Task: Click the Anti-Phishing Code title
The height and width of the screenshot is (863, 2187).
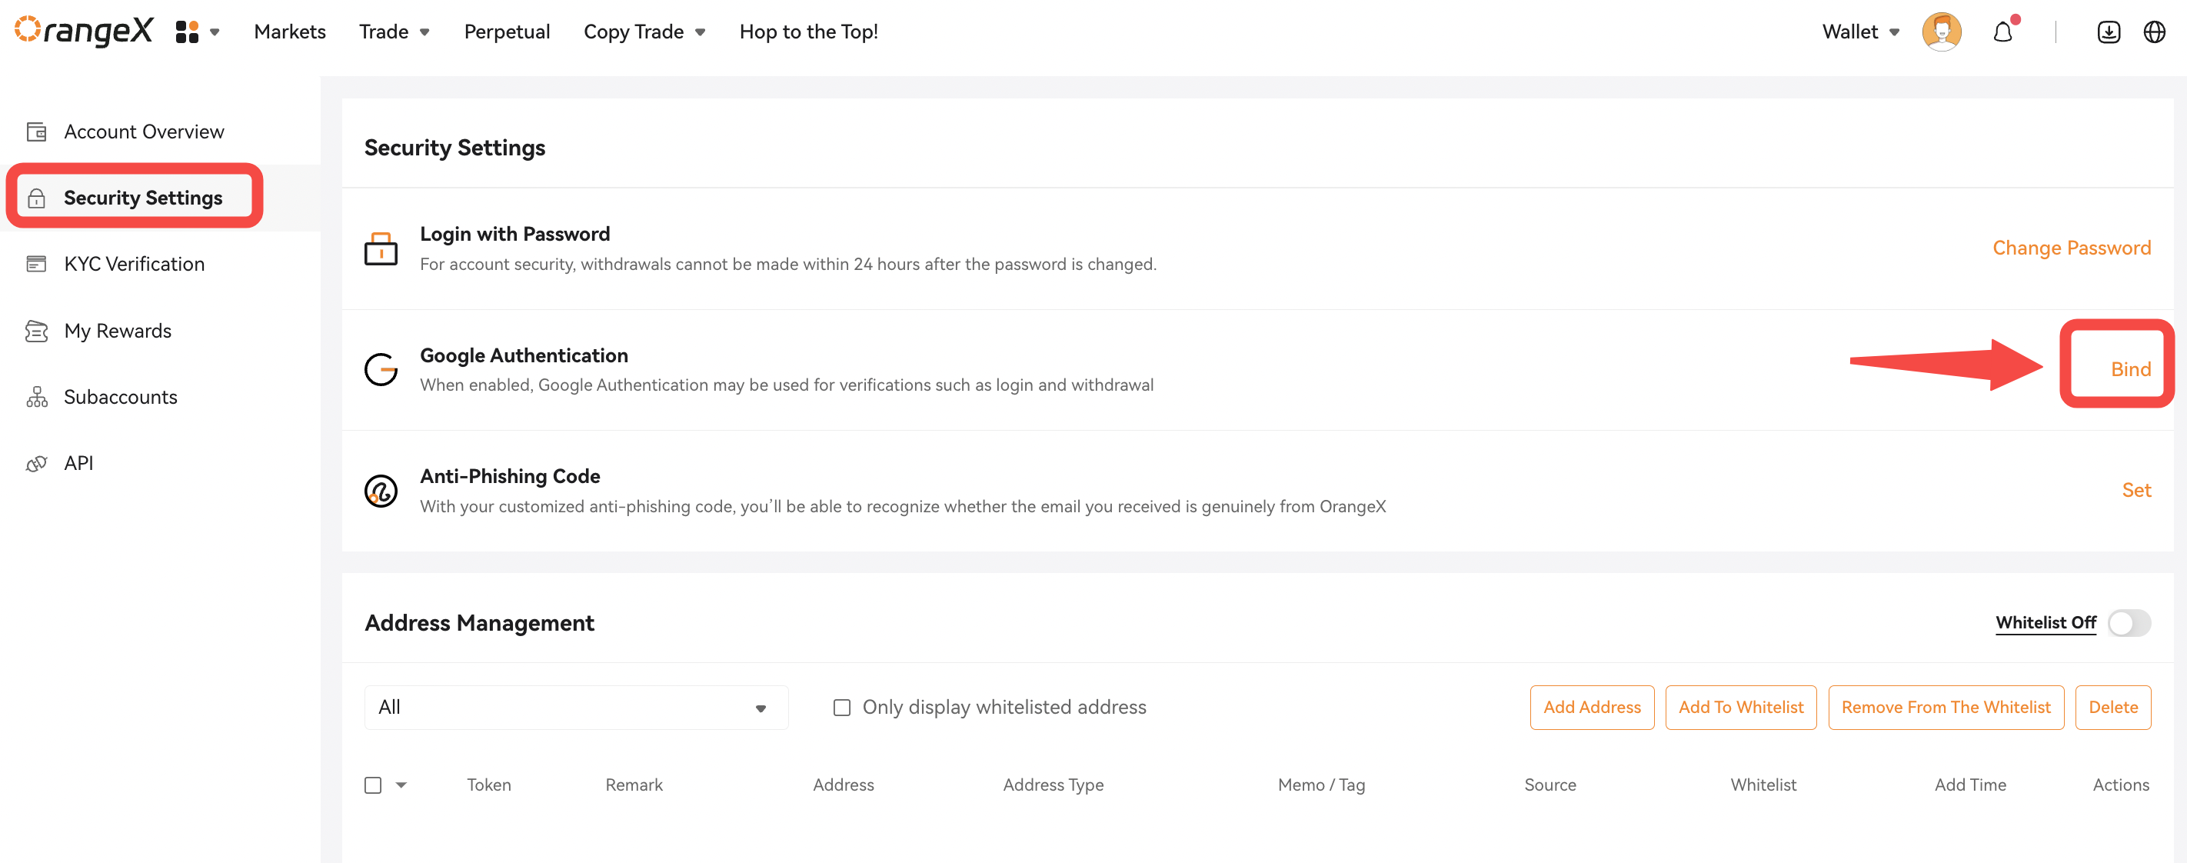Action: (509, 475)
